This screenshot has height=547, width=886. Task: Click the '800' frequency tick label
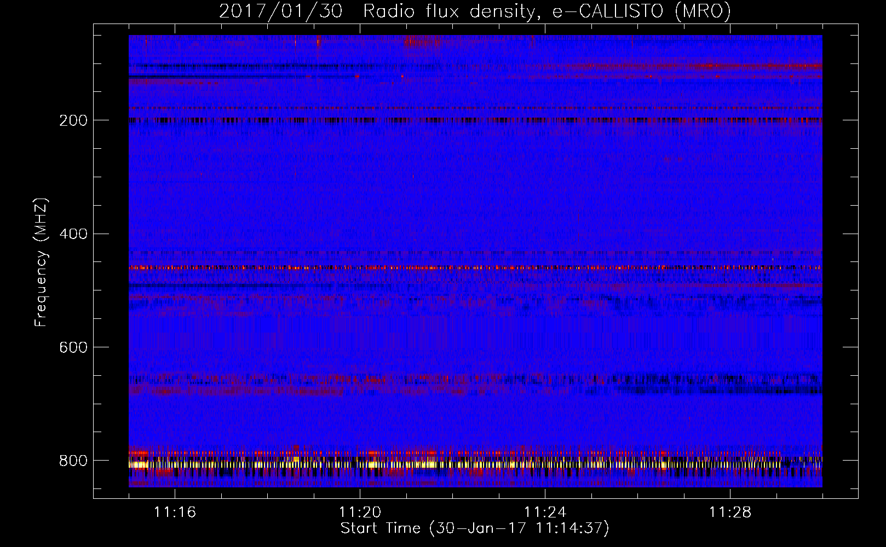coord(73,461)
